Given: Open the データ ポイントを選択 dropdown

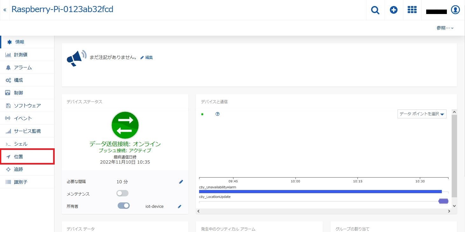Looking at the screenshot, I should (422, 114).
